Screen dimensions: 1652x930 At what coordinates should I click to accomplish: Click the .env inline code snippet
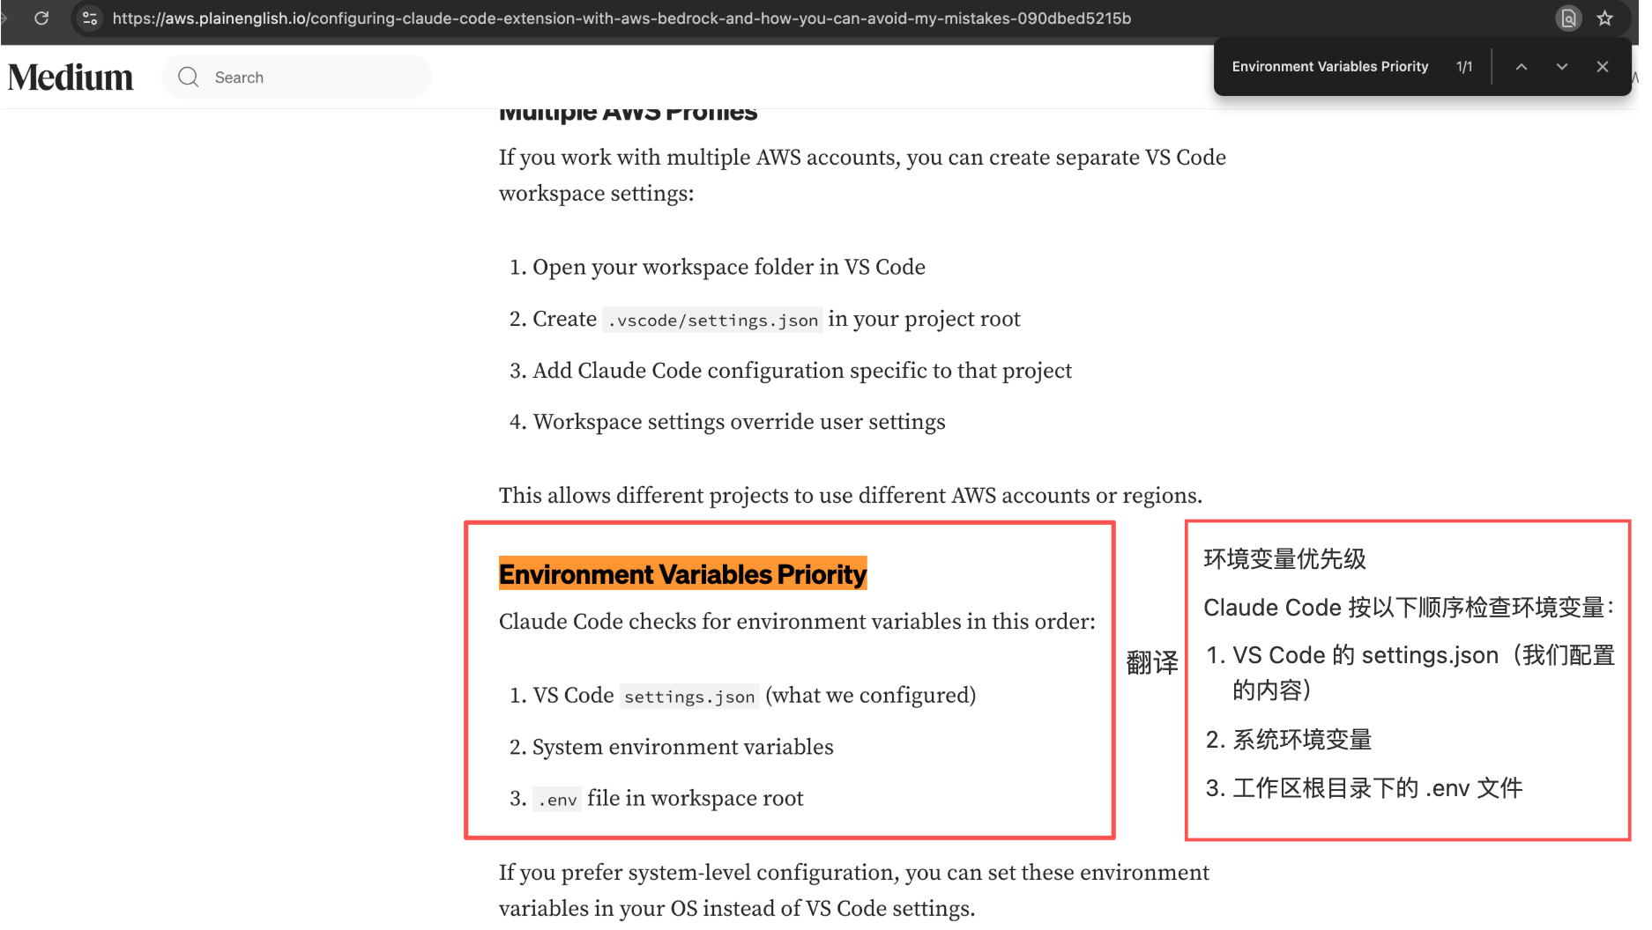click(x=557, y=800)
